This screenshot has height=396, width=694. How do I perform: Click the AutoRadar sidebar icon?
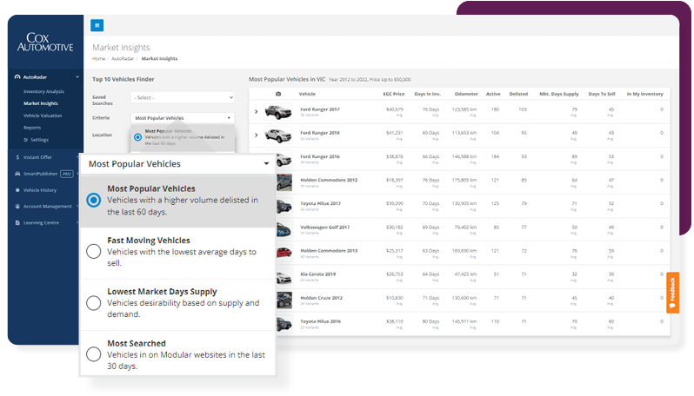point(17,77)
